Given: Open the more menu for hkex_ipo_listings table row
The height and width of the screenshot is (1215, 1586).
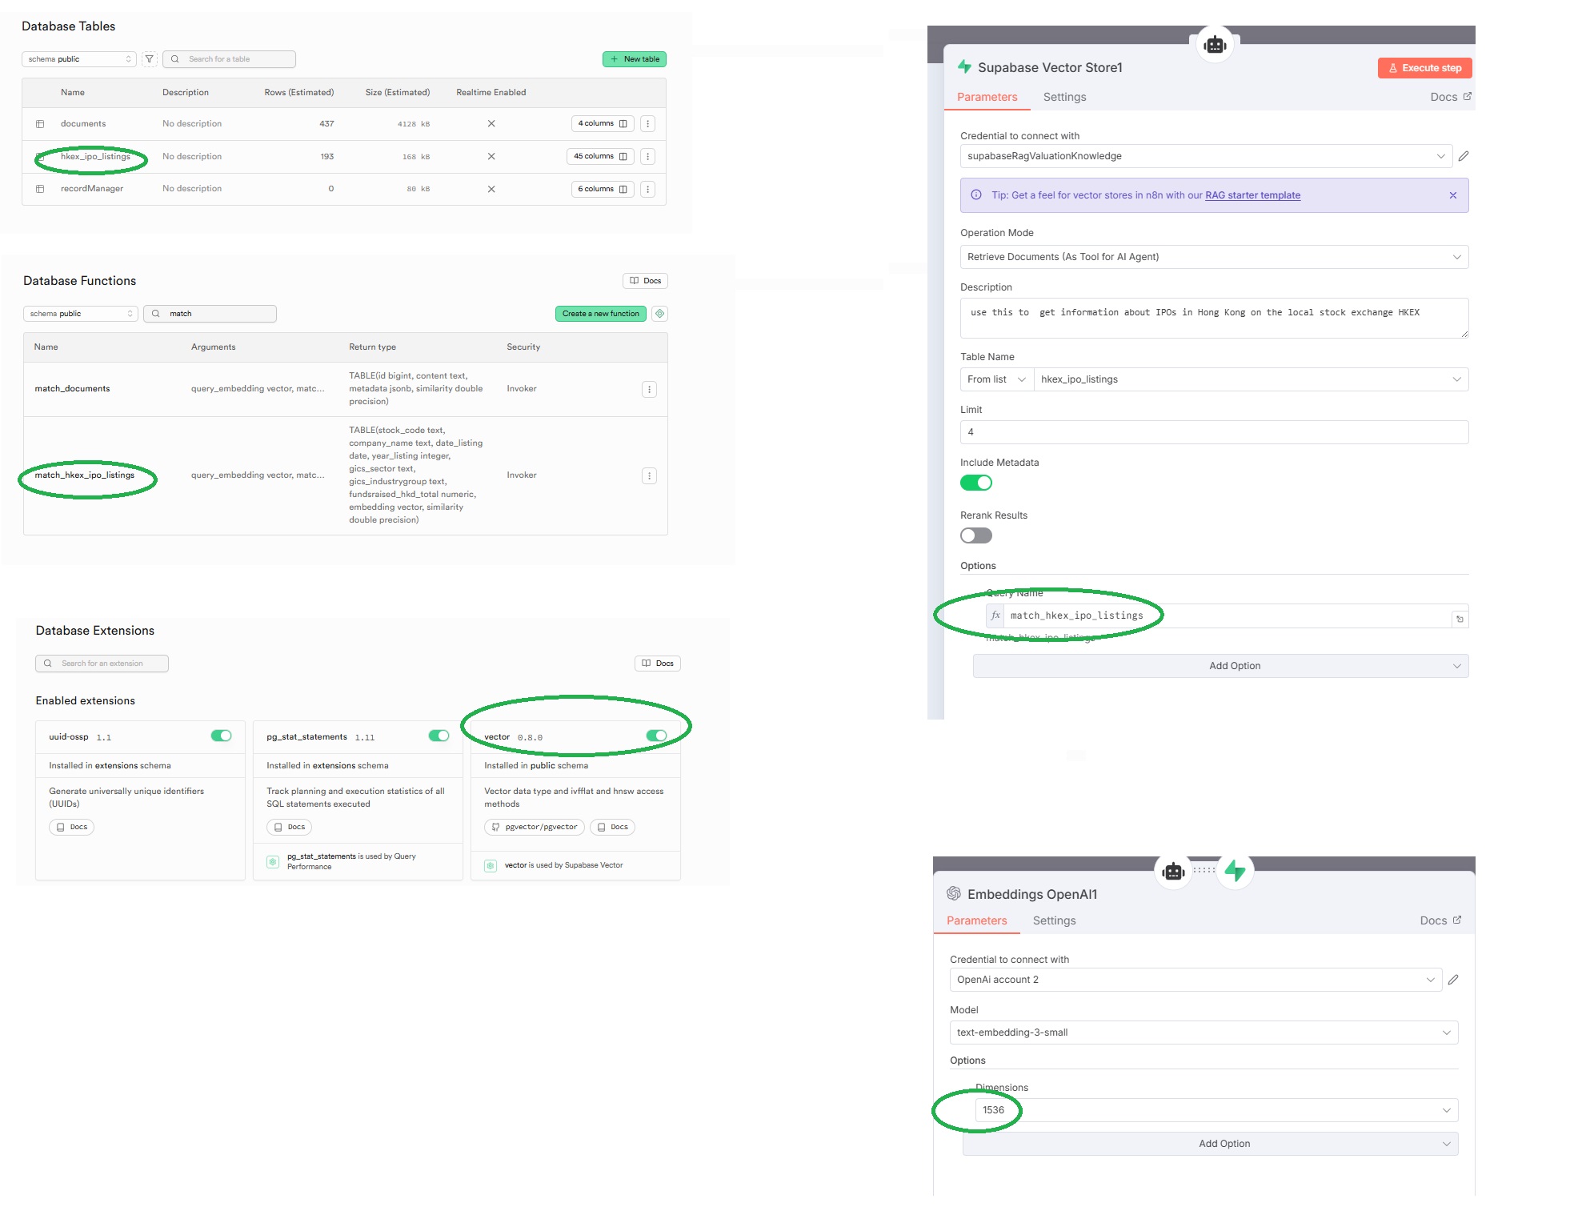Looking at the screenshot, I should pos(648,157).
